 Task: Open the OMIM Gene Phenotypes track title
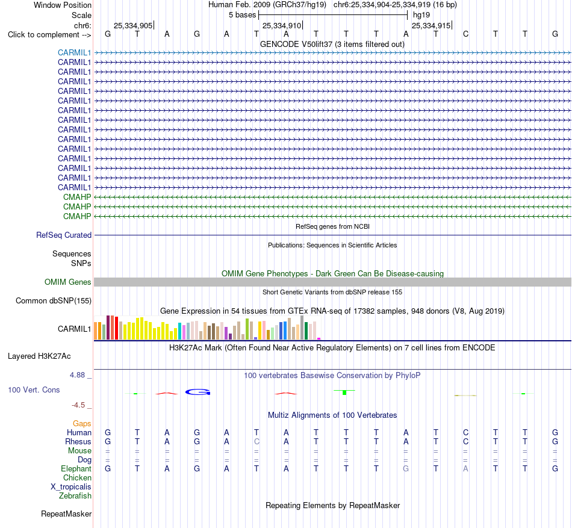[332, 273]
